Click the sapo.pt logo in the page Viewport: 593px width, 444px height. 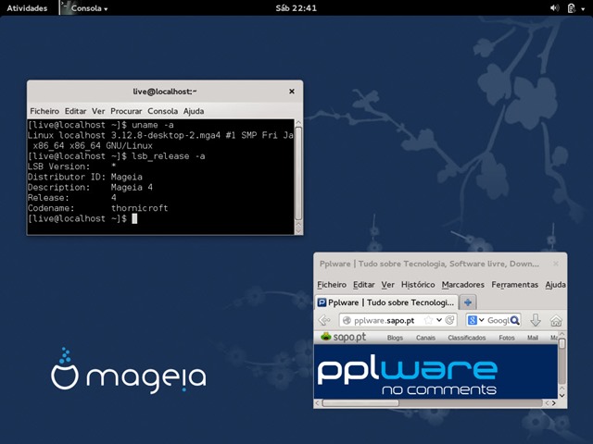pyautogui.click(x=343, y=337)
